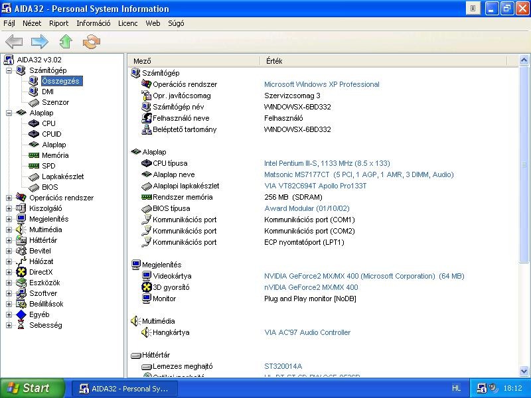This screenshot has height=398, width=531.
Task: Click the AIDA32 v3.02 root icon
Action: pyautogui.click(x=9, y=60)
